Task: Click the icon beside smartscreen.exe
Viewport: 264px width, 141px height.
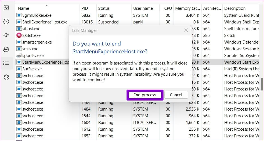Action: 19,42
